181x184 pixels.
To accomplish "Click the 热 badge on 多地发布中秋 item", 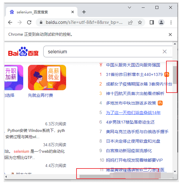I will click(x=160, y=103).
